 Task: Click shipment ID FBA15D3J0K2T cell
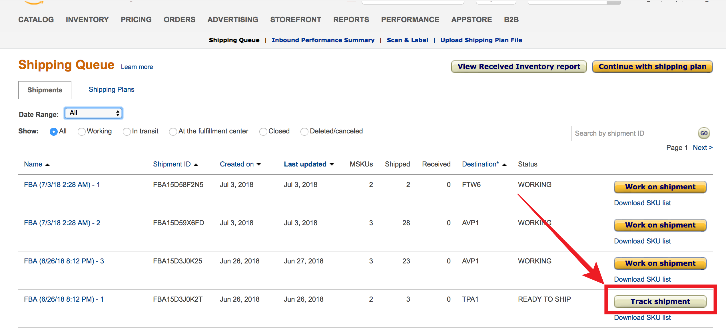coord(178,299)
